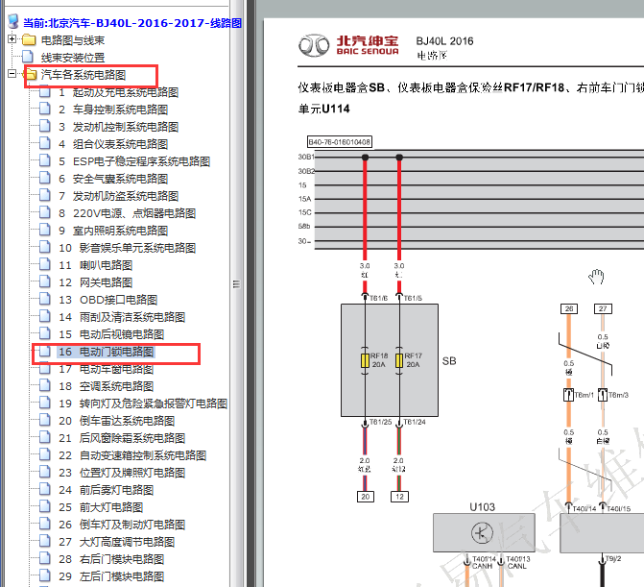Viewport: 644px width, 587px height.
Task: Open 26 倒车灯及制动灯电路图
Action: pos(122,525)
